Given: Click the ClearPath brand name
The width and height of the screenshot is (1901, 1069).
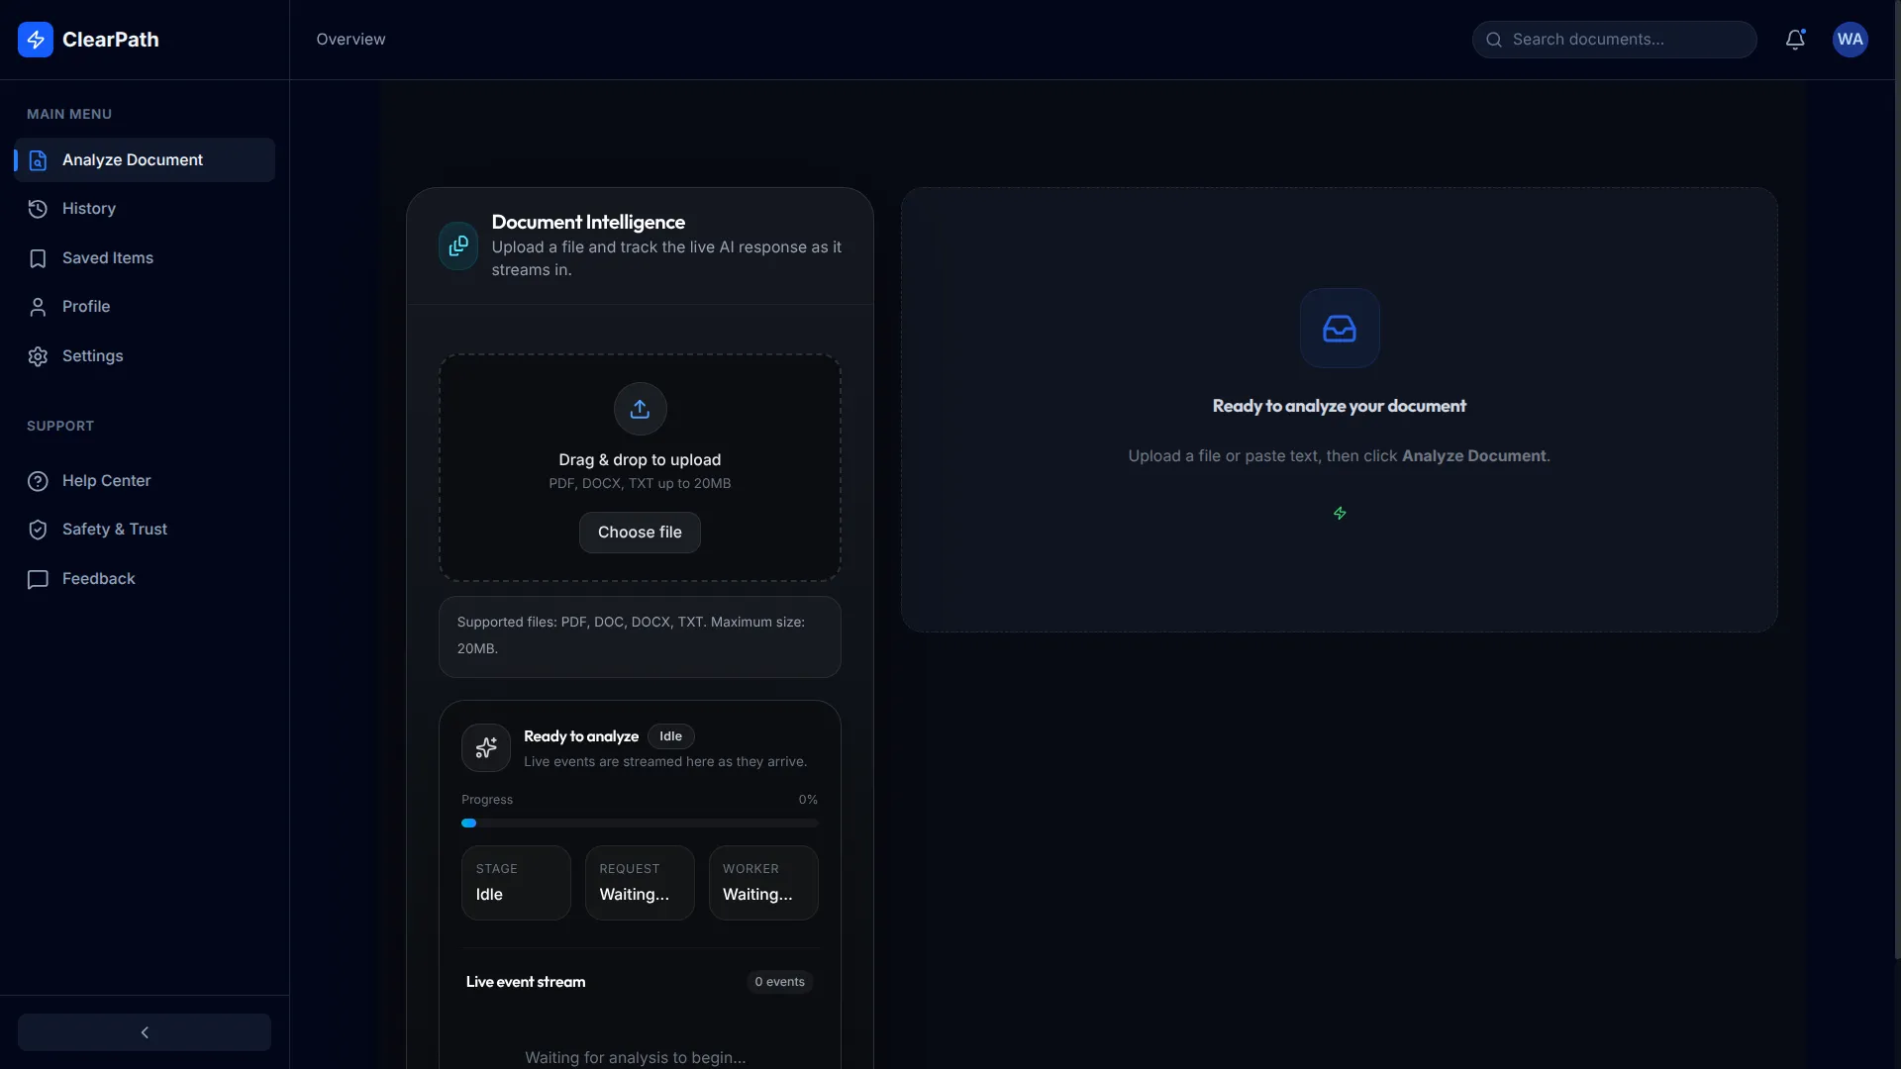Looking at the screenshot, I should 111,40.
